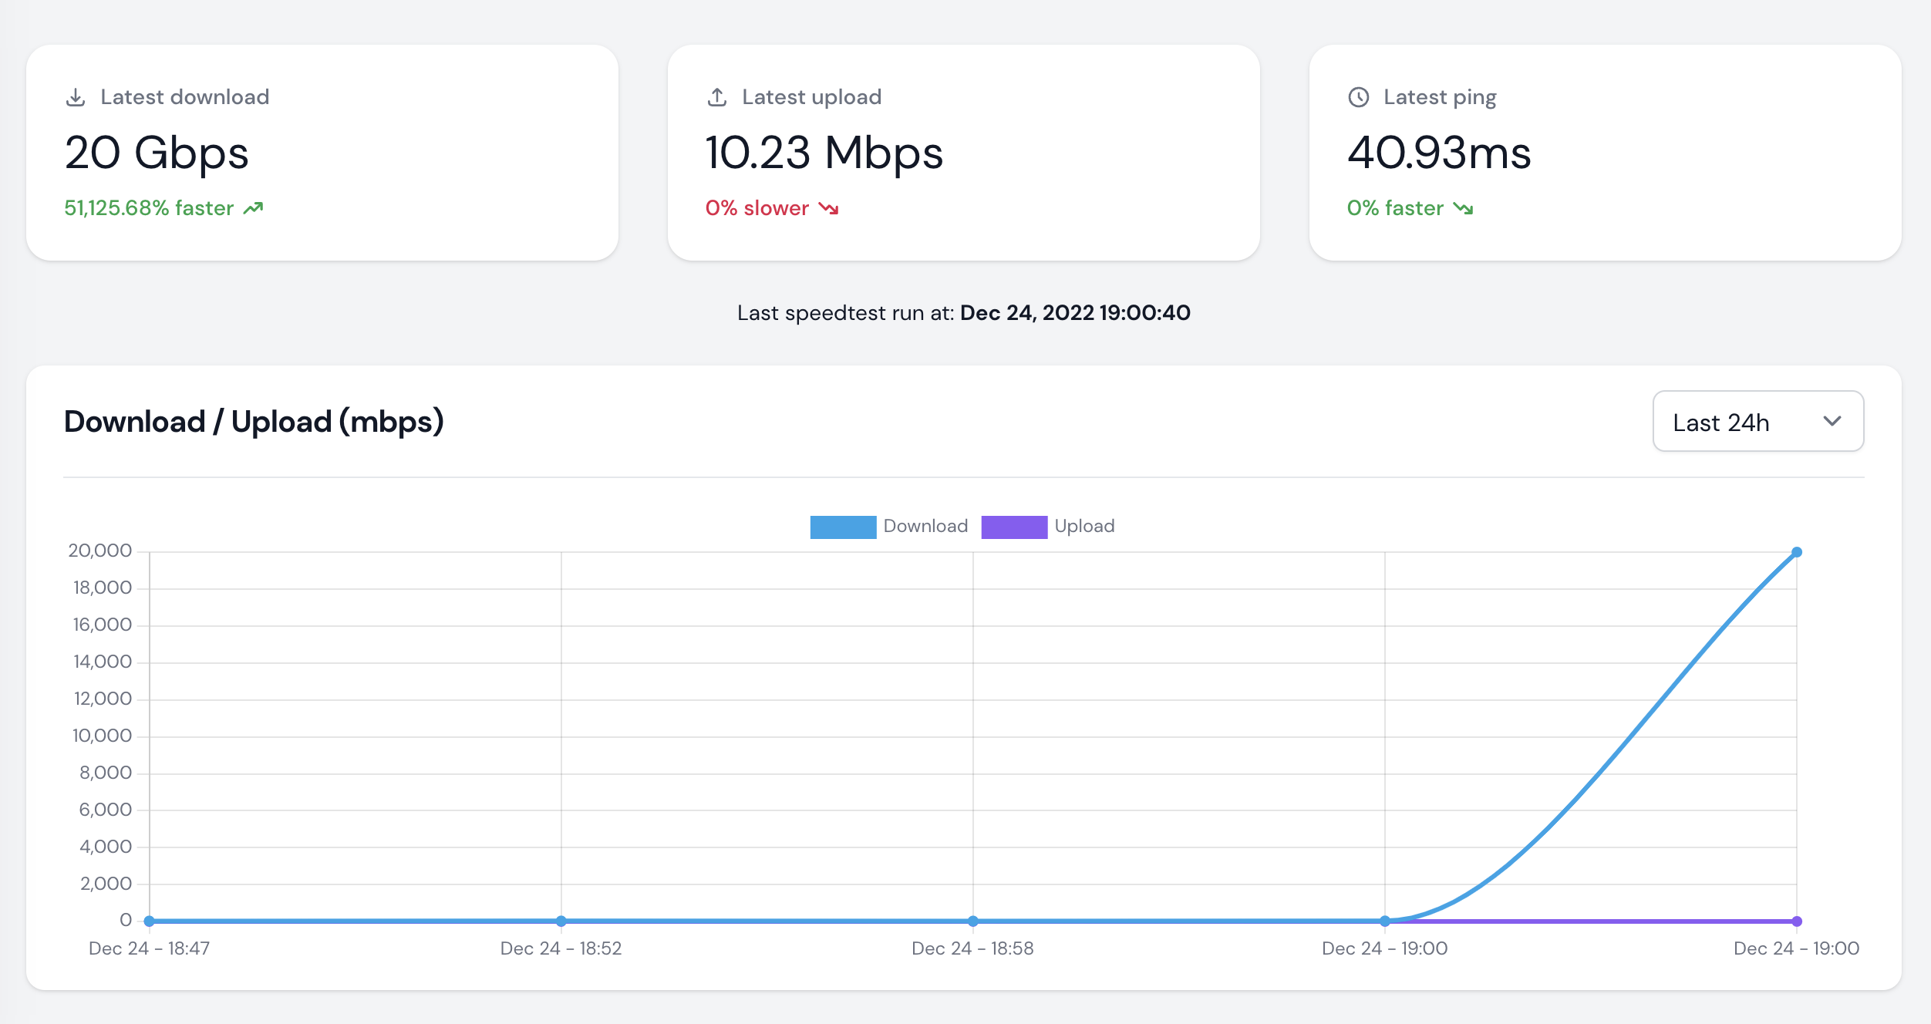This screenshot has width=1931, height=1024.
Task: Click the download icon on Latest download card
Action: pos(76,96)
